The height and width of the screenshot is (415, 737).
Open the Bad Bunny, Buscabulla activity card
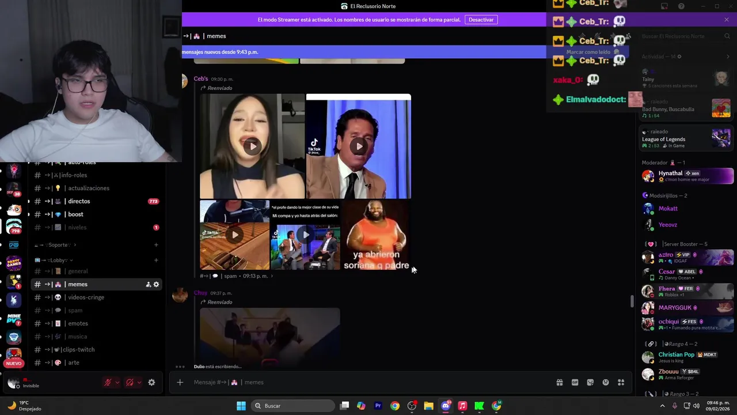click(x=686, y=108)
